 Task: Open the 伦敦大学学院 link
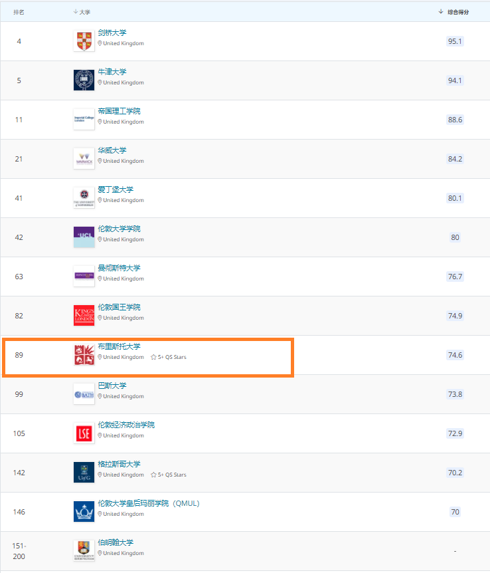(x=119, y=229)
